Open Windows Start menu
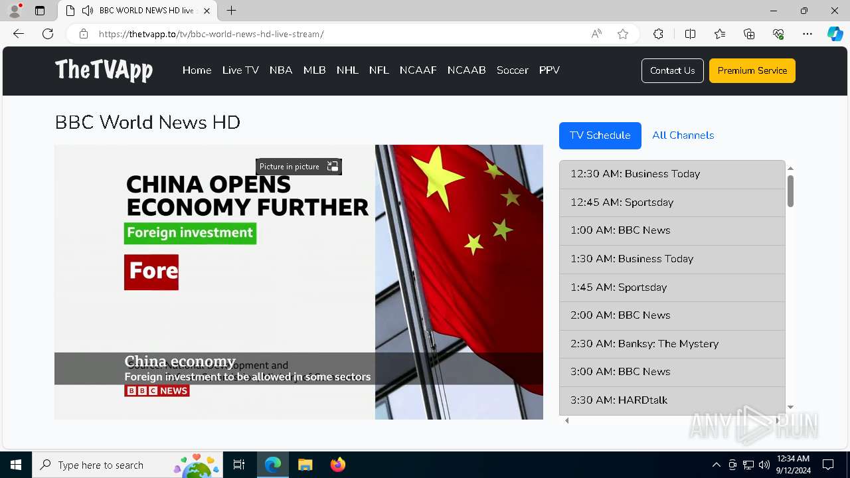Image resolution: width=850 pixels, height=478 pixels. click(16, 465)
